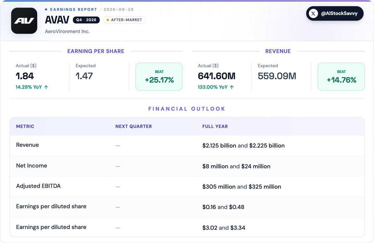Click the $8 million and $24 million cell

[x=236, y=166]
